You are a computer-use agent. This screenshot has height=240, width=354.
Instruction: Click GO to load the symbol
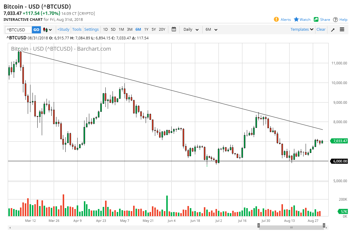click(36, 30)
